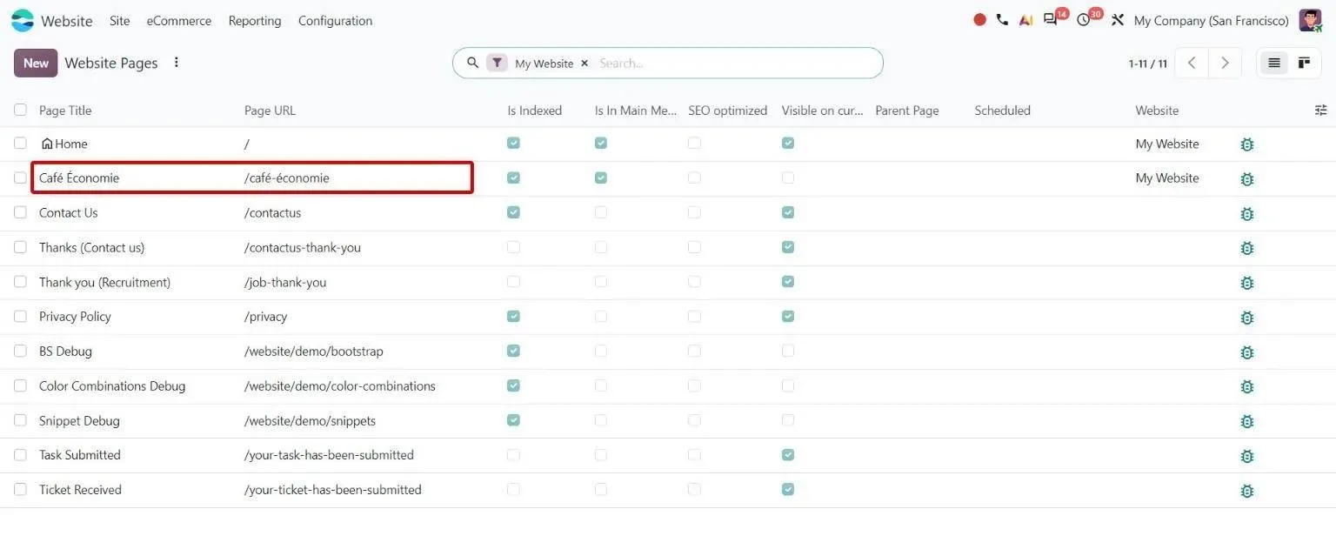This screenshot has width=1336, height=556.
Task: Toggle Visible on current website for BS Debug
Action: point(788,351)
